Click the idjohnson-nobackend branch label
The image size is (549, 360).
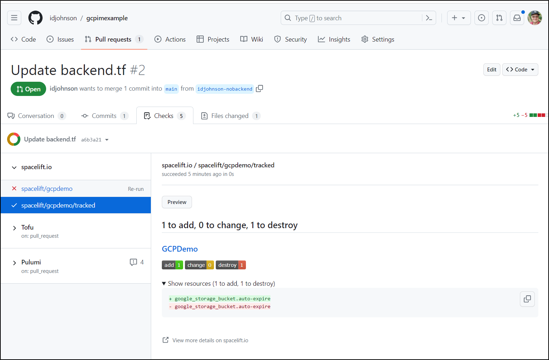[x=225, y=89]
